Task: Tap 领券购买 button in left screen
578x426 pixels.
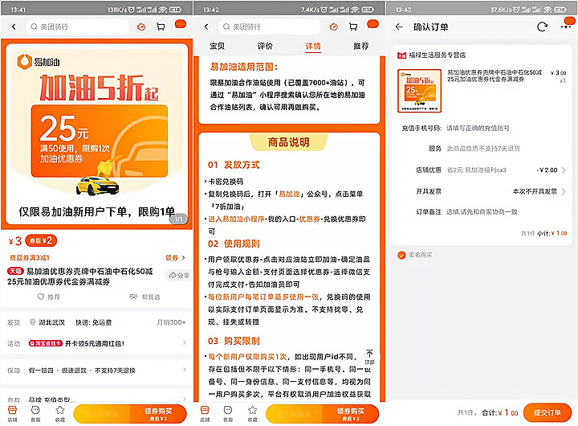Action: 158,414
